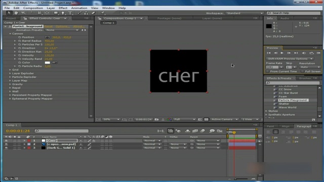Switch to the Audio tab
This screenshot has width=324, height=182.
pyautogui.click(x=285, y=18)
